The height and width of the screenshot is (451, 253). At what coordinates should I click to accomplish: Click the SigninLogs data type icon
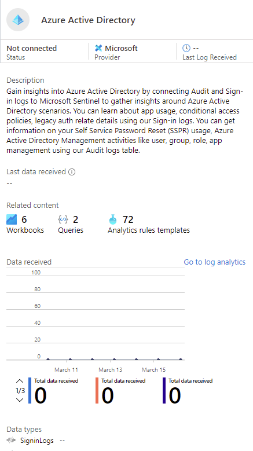tap(11, 441)
